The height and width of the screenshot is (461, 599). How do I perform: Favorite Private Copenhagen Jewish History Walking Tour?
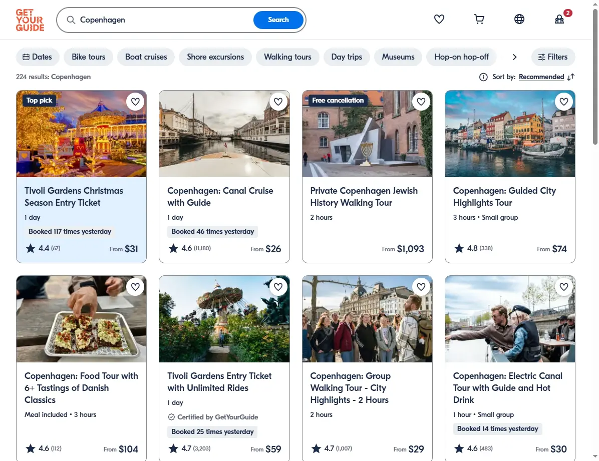point(421,102)
